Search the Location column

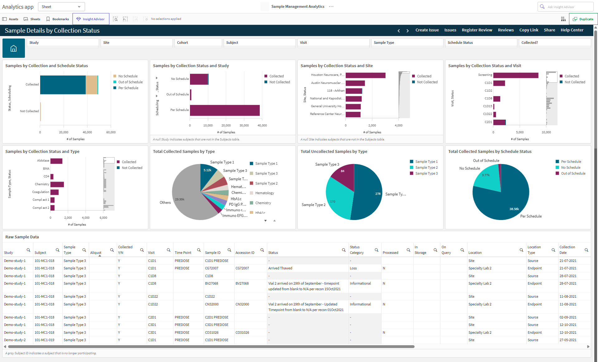pos(521,250)
